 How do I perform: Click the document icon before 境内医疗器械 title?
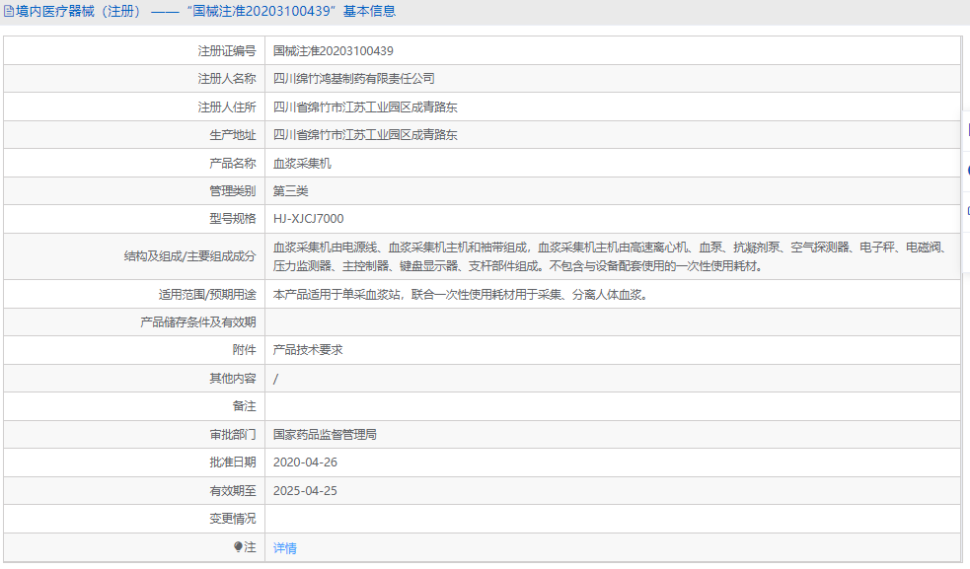9,11
